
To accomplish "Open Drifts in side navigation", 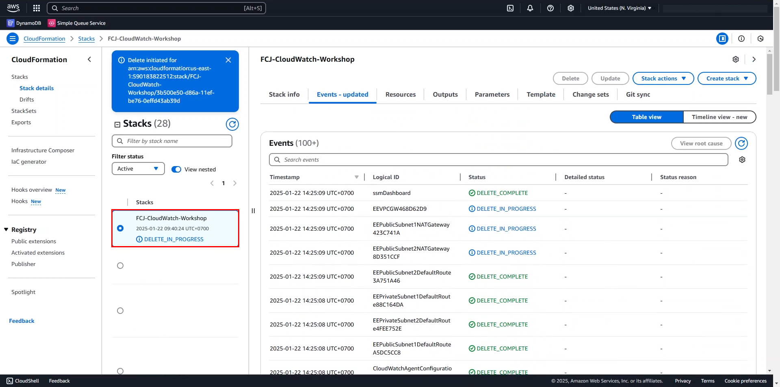I will pos(27,99).
